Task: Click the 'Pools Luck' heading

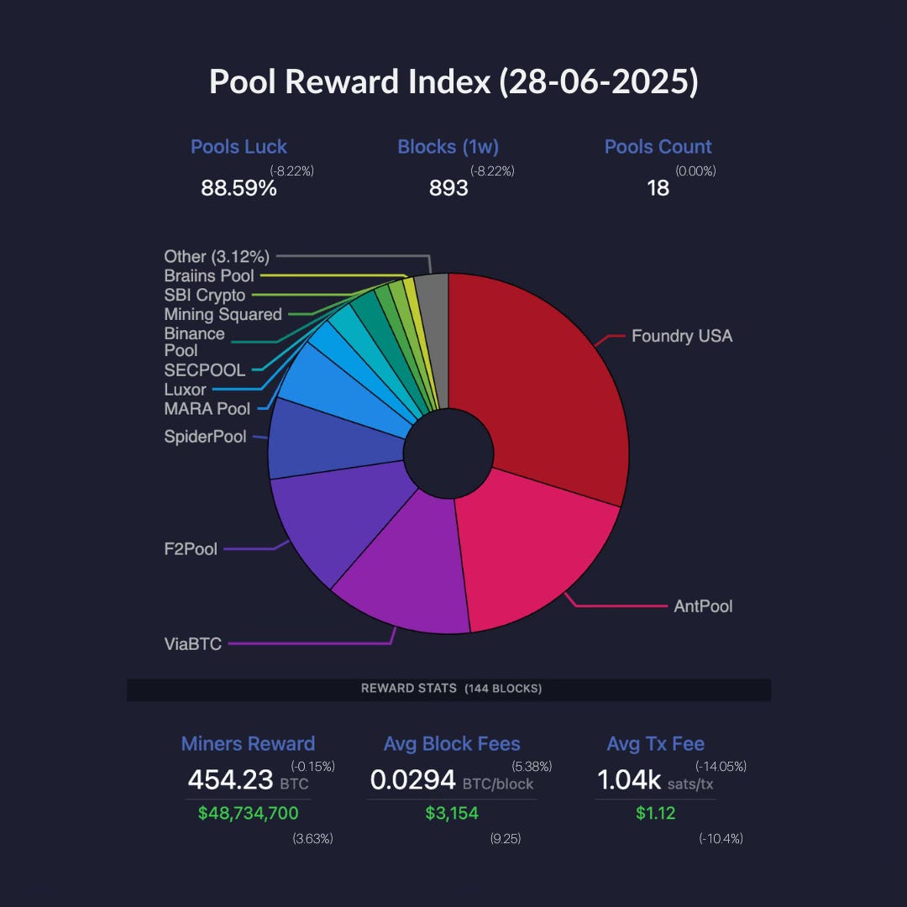Action: [239, 147]
